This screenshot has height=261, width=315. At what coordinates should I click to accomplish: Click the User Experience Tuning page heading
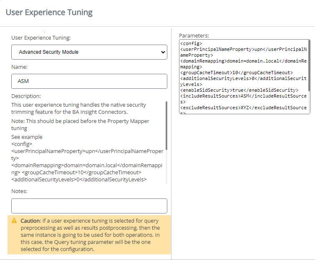coord(49,12)
